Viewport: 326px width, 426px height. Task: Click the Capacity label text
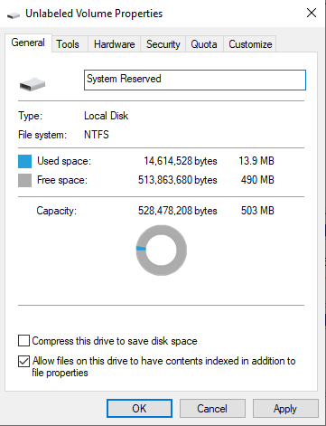click(57, 211)
